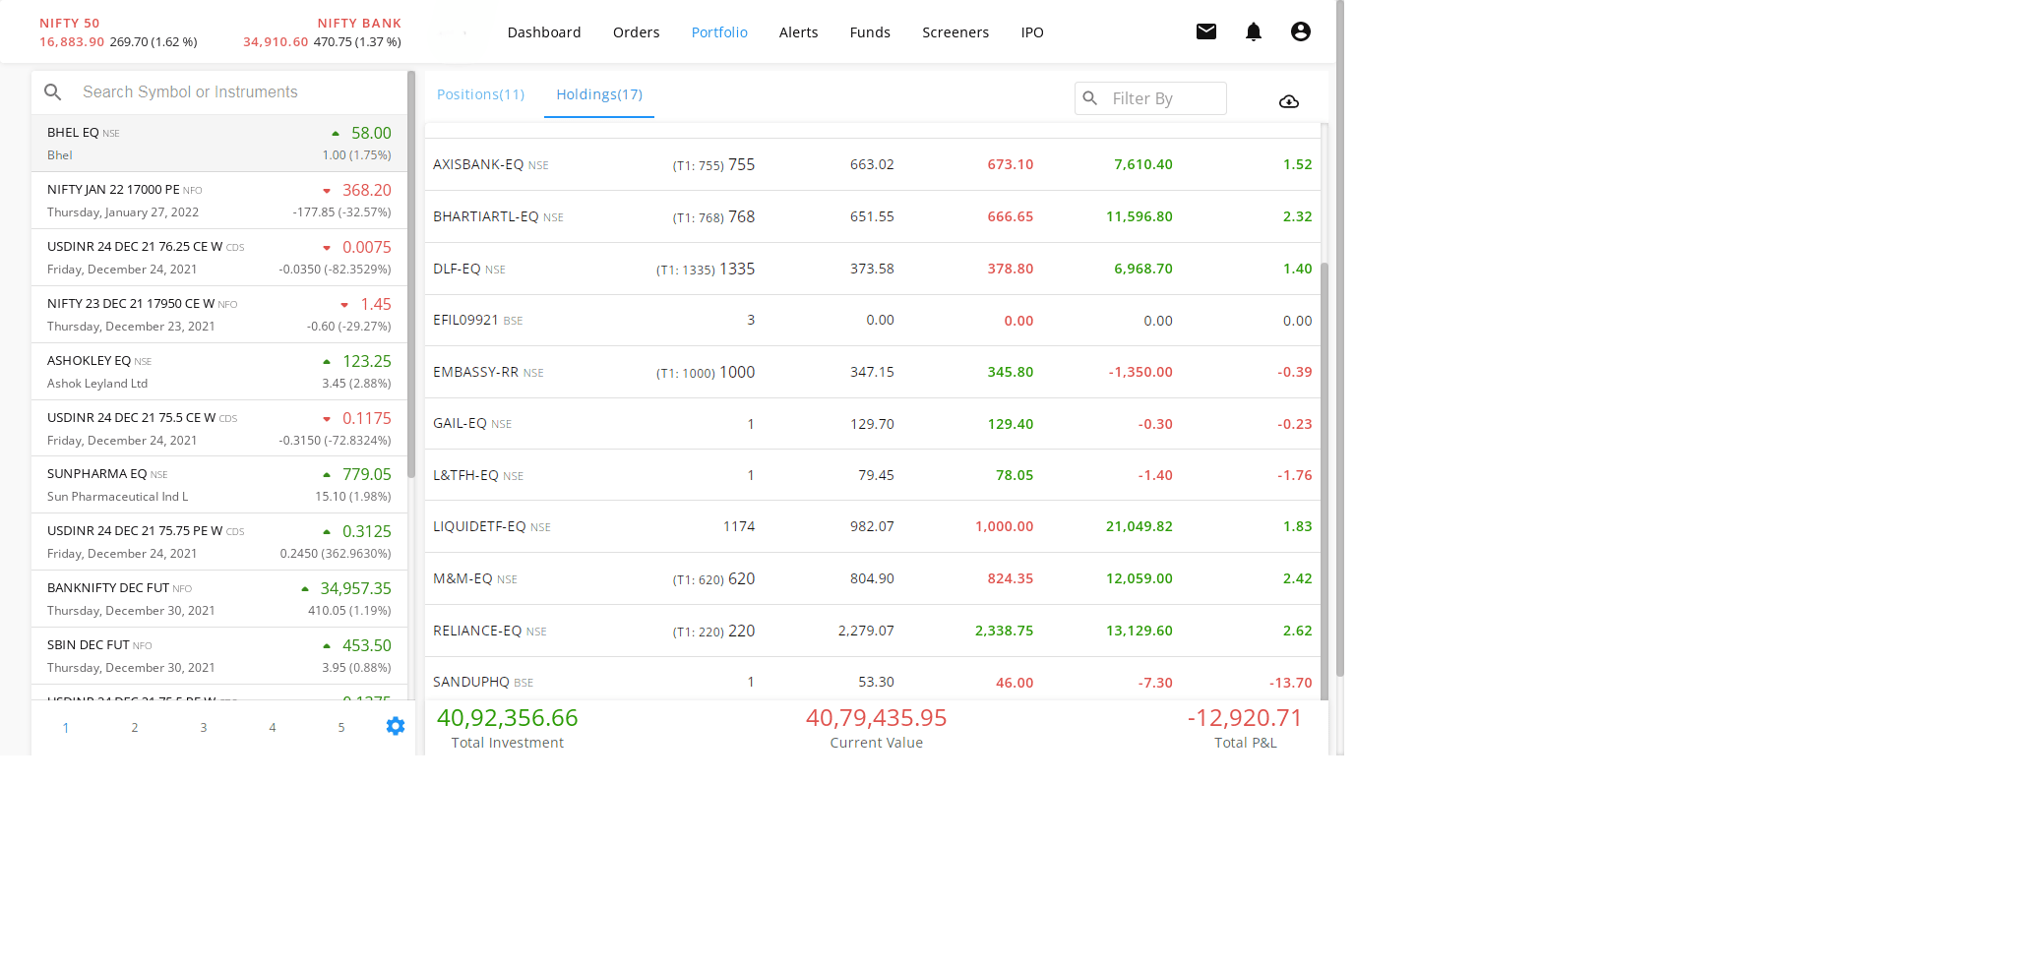Open the notifications bell
The width and height of the screenshot is (2033, 964).
pos(1253,31)
